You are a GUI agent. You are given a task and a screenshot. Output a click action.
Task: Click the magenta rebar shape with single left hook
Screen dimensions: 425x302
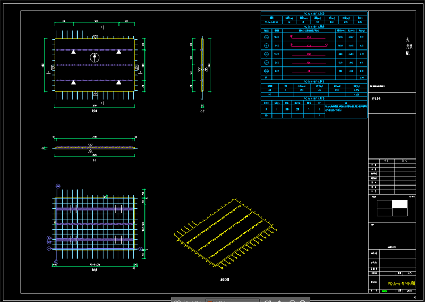(x=308, y=37)
